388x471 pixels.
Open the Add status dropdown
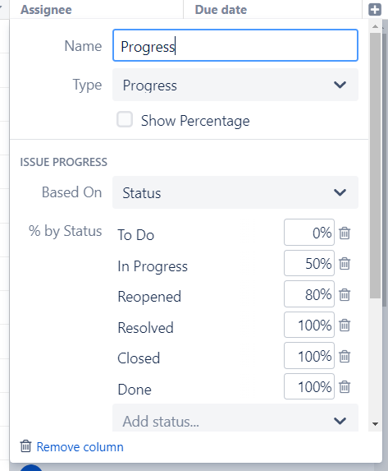235,418
